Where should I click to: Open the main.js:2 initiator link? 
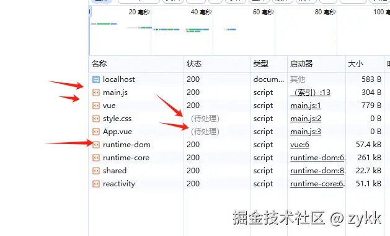click(306, 119)
